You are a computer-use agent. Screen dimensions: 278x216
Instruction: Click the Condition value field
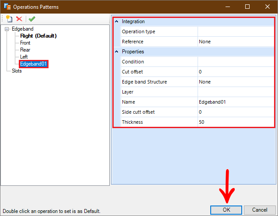236,62
